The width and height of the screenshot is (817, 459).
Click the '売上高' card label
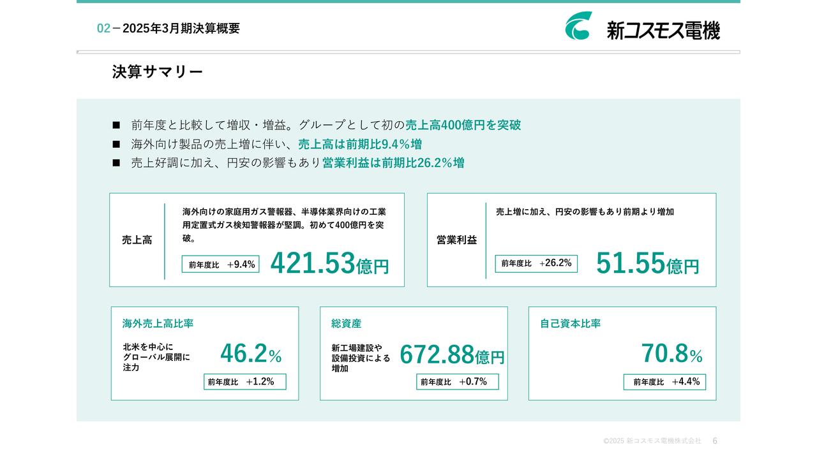[137, 240]
